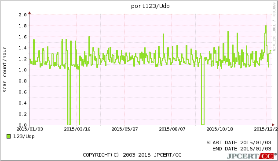The width and height of the screenshot is (278, 161).
Task: Click the chart title port123/Udp
Action: pos(150,6)
